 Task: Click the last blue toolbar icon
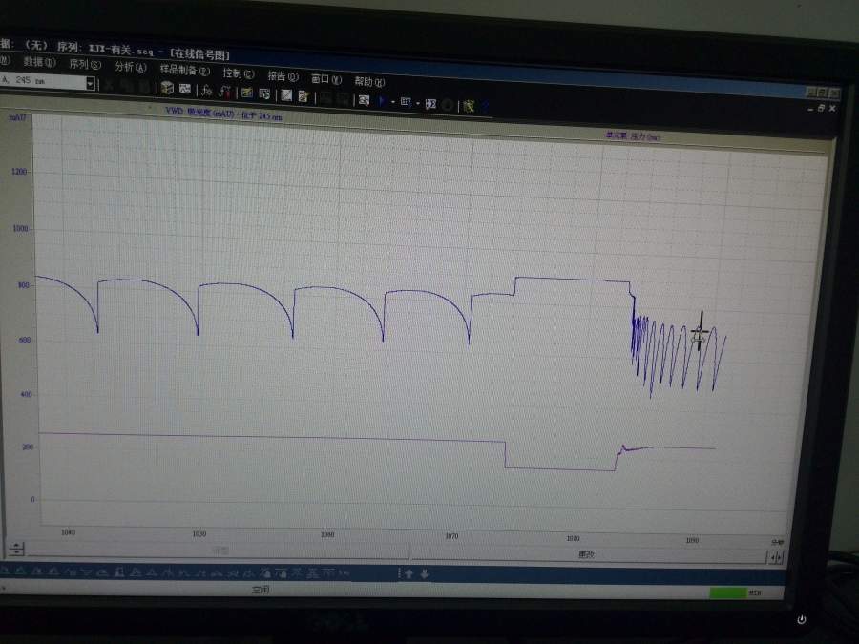pyautogui.click(x=485, y=107)
